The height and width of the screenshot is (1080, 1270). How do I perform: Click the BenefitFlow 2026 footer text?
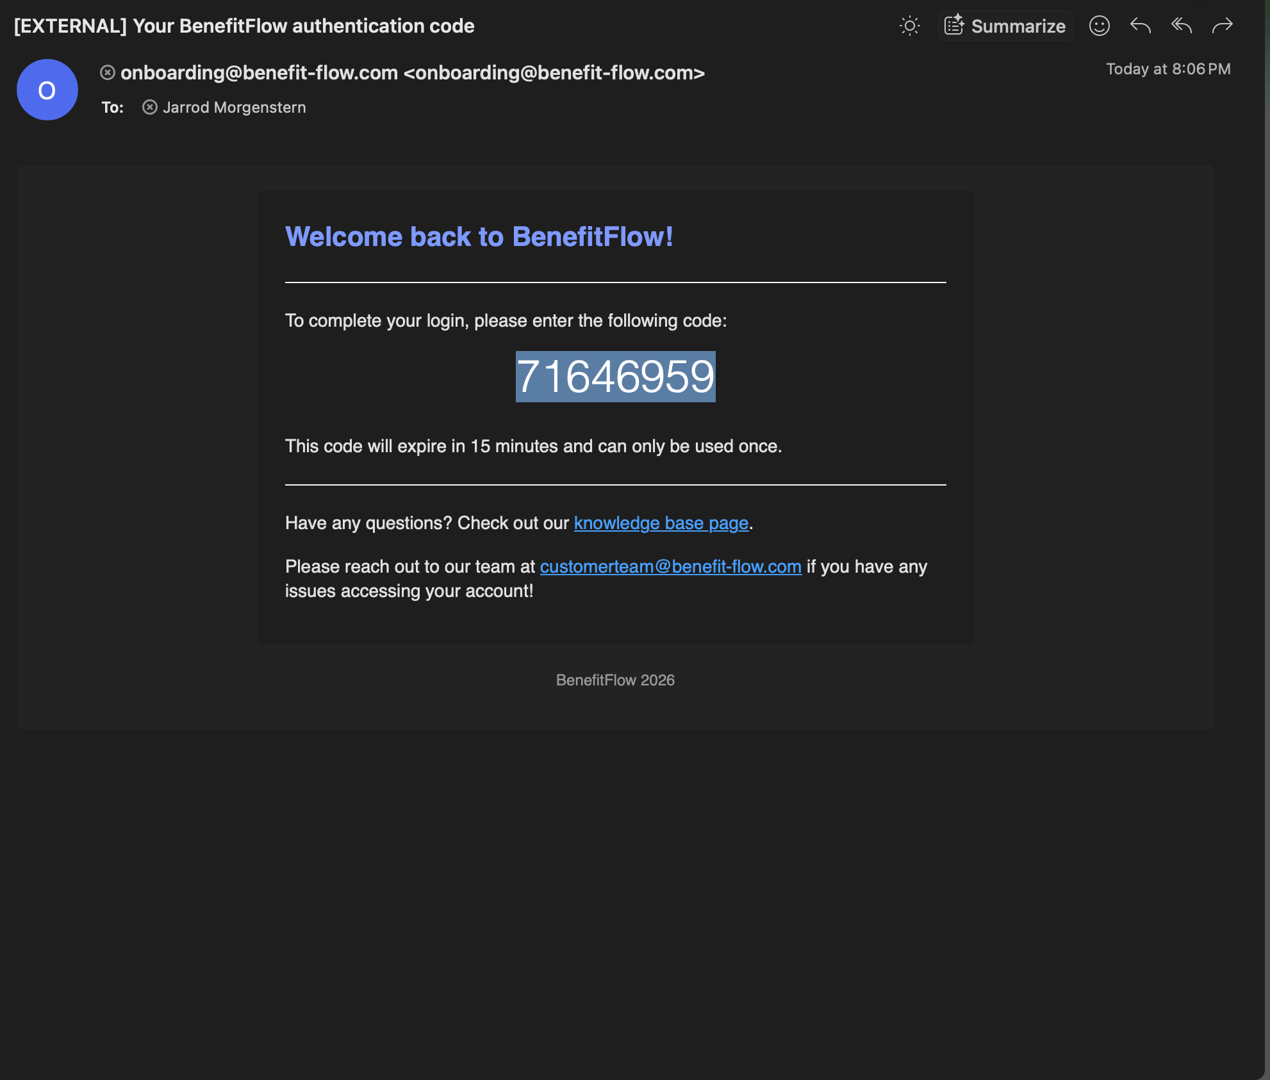tap(615, 680)
